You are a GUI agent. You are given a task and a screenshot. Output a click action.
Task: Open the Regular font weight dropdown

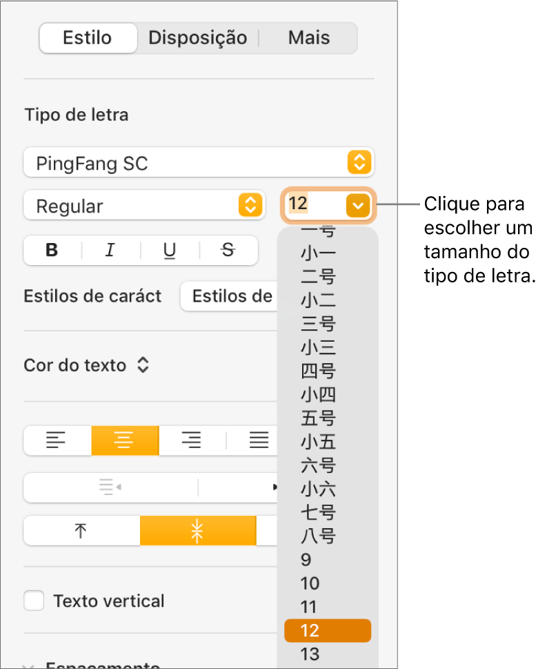coord(144,205)
